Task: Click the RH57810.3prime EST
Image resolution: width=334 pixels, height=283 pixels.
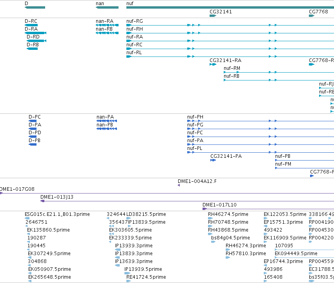Action: (228, 257)
